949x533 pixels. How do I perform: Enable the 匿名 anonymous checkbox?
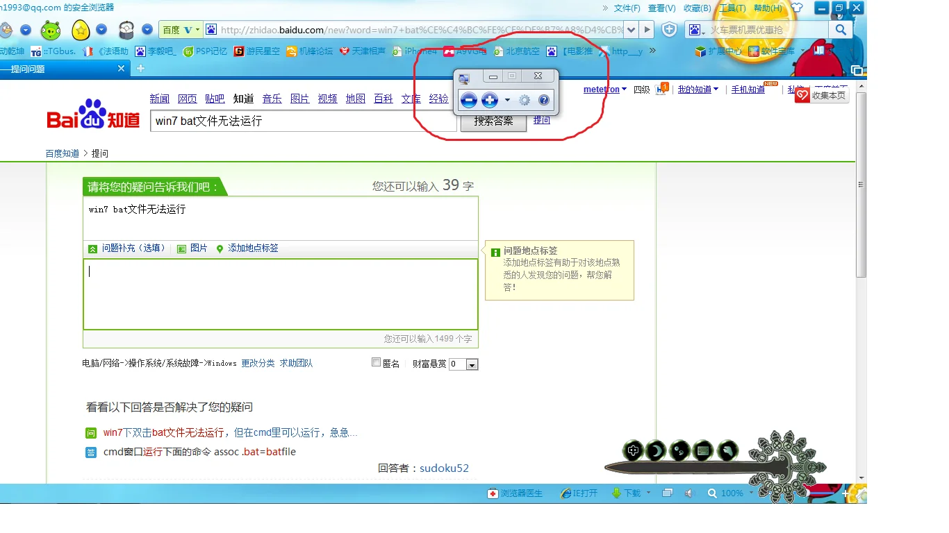point(376,363)
